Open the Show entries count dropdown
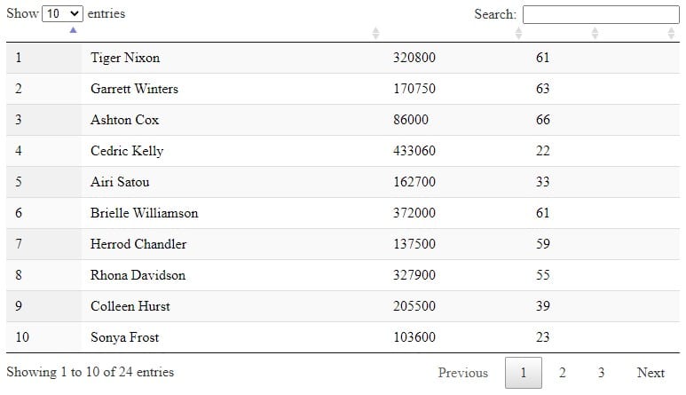686x395 pixels. click(62, 13)
